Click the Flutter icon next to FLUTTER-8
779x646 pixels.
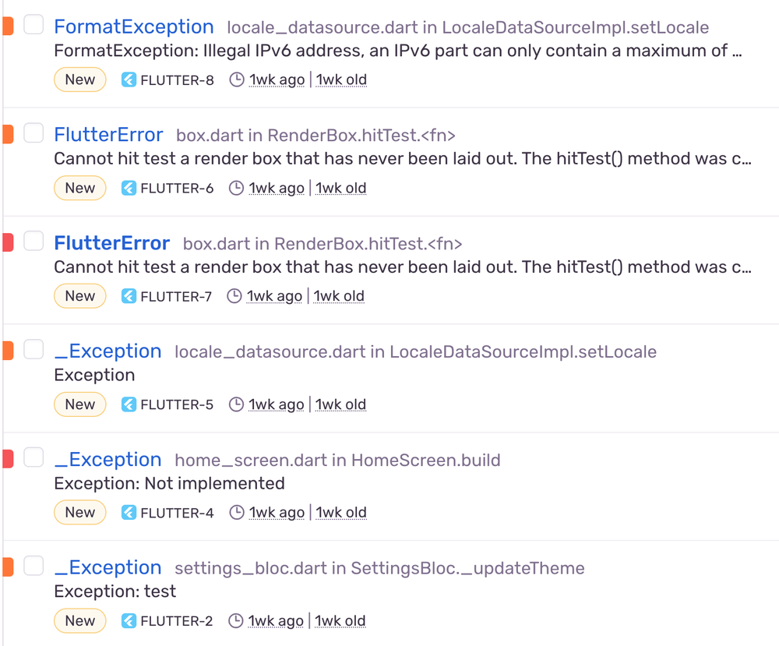tap(128, 79)
